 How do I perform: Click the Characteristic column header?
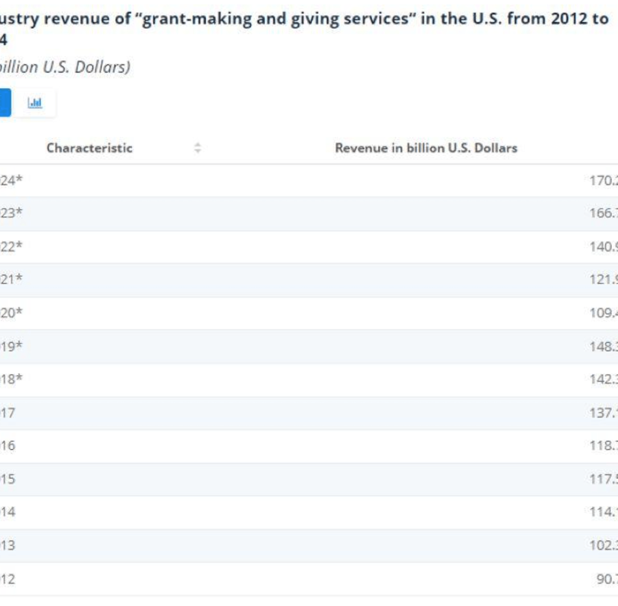pyautogui.click(x=89, y=148)
